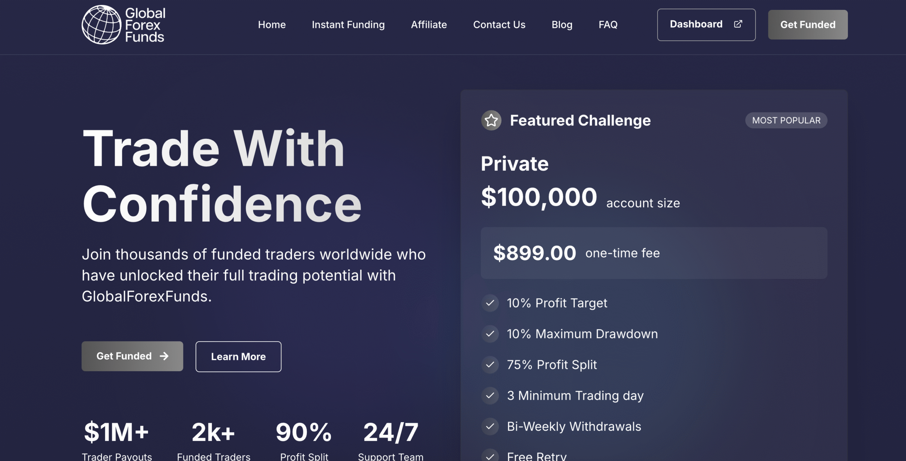Open the FAQ nav item
Screen dimensions: 906x461
608,25
